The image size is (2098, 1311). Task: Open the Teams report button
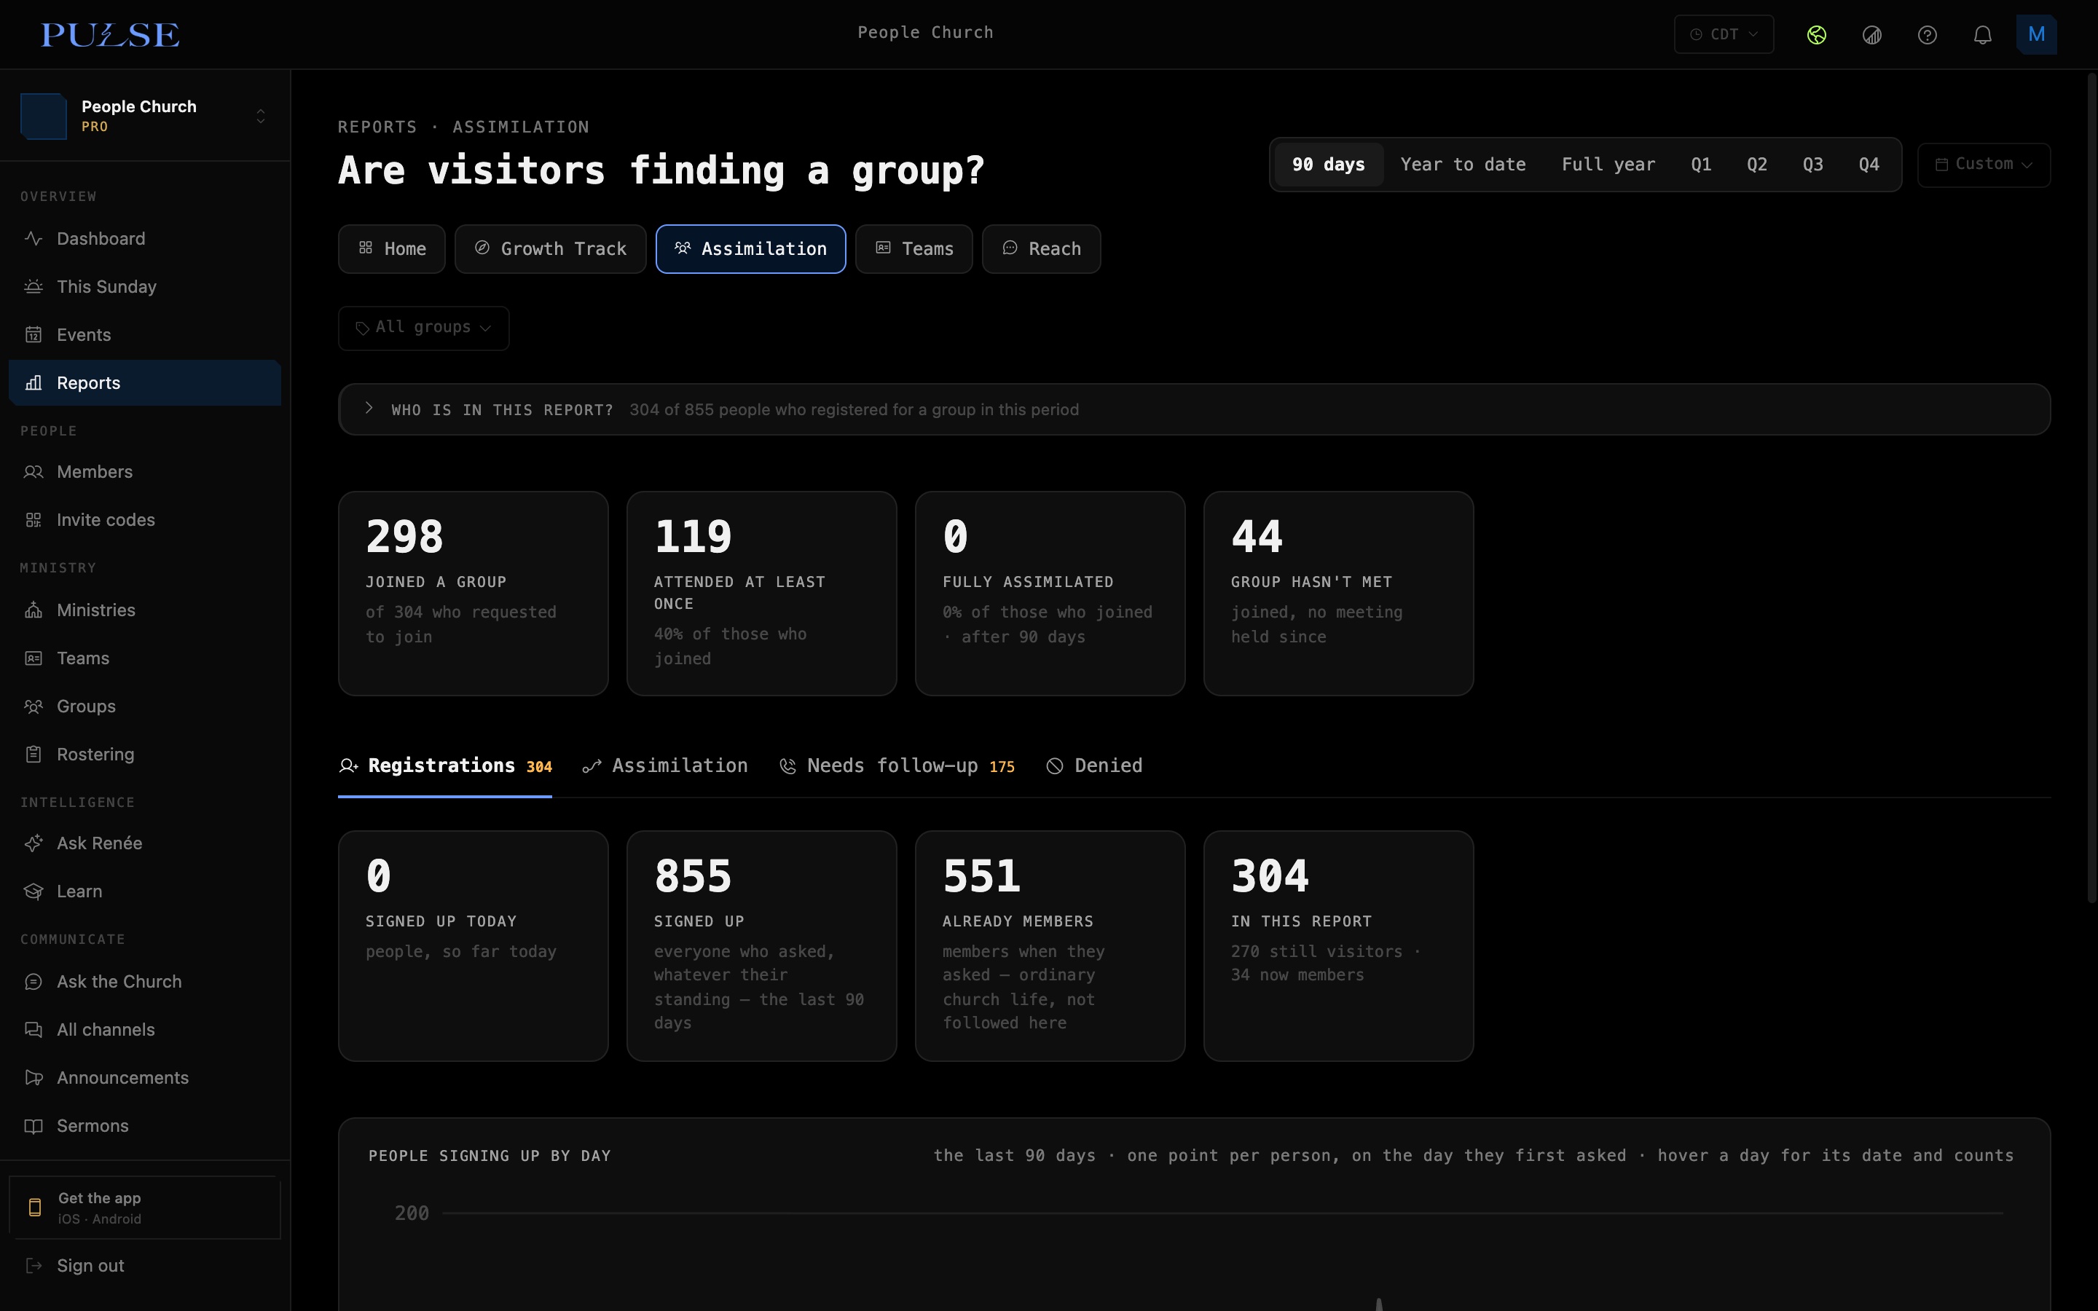pos(914,249)
